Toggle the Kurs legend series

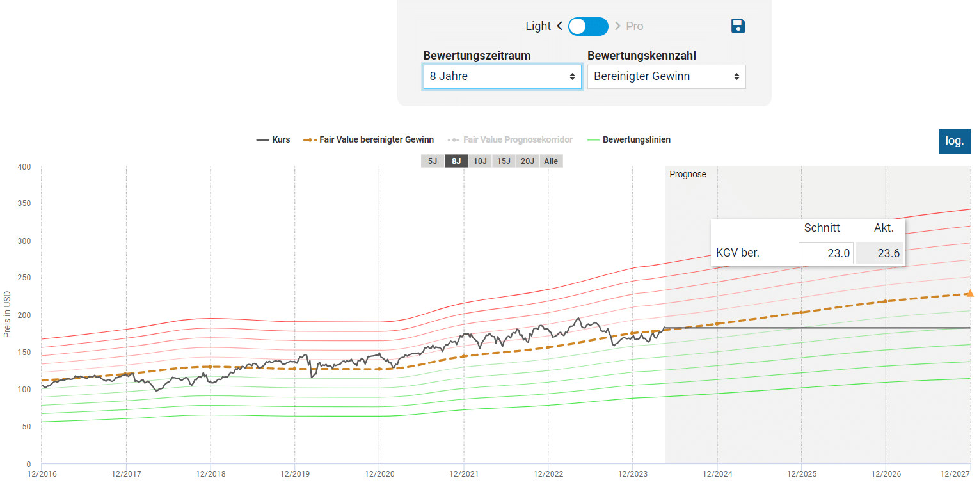[273, 139]
